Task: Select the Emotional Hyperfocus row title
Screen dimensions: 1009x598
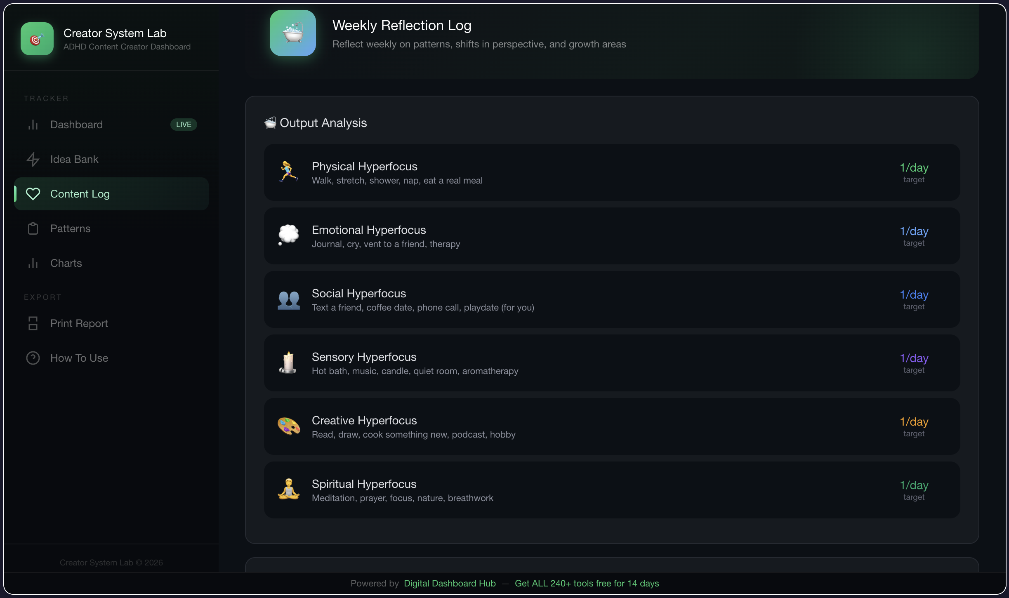Action: coord(369,230)
